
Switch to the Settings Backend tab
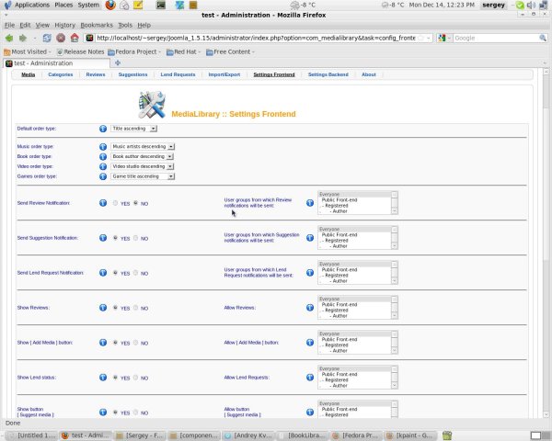pyautogui.click(x=328, y=74)
